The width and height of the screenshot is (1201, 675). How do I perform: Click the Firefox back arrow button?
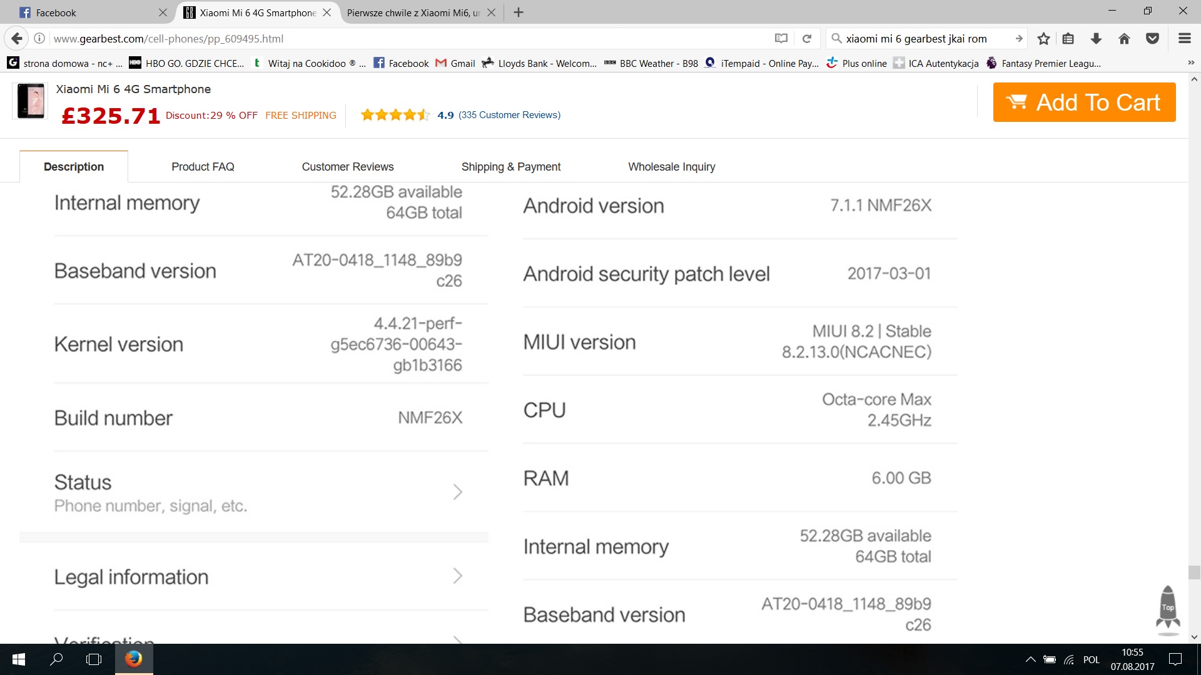pyautogui.click(x=17, y=39)
